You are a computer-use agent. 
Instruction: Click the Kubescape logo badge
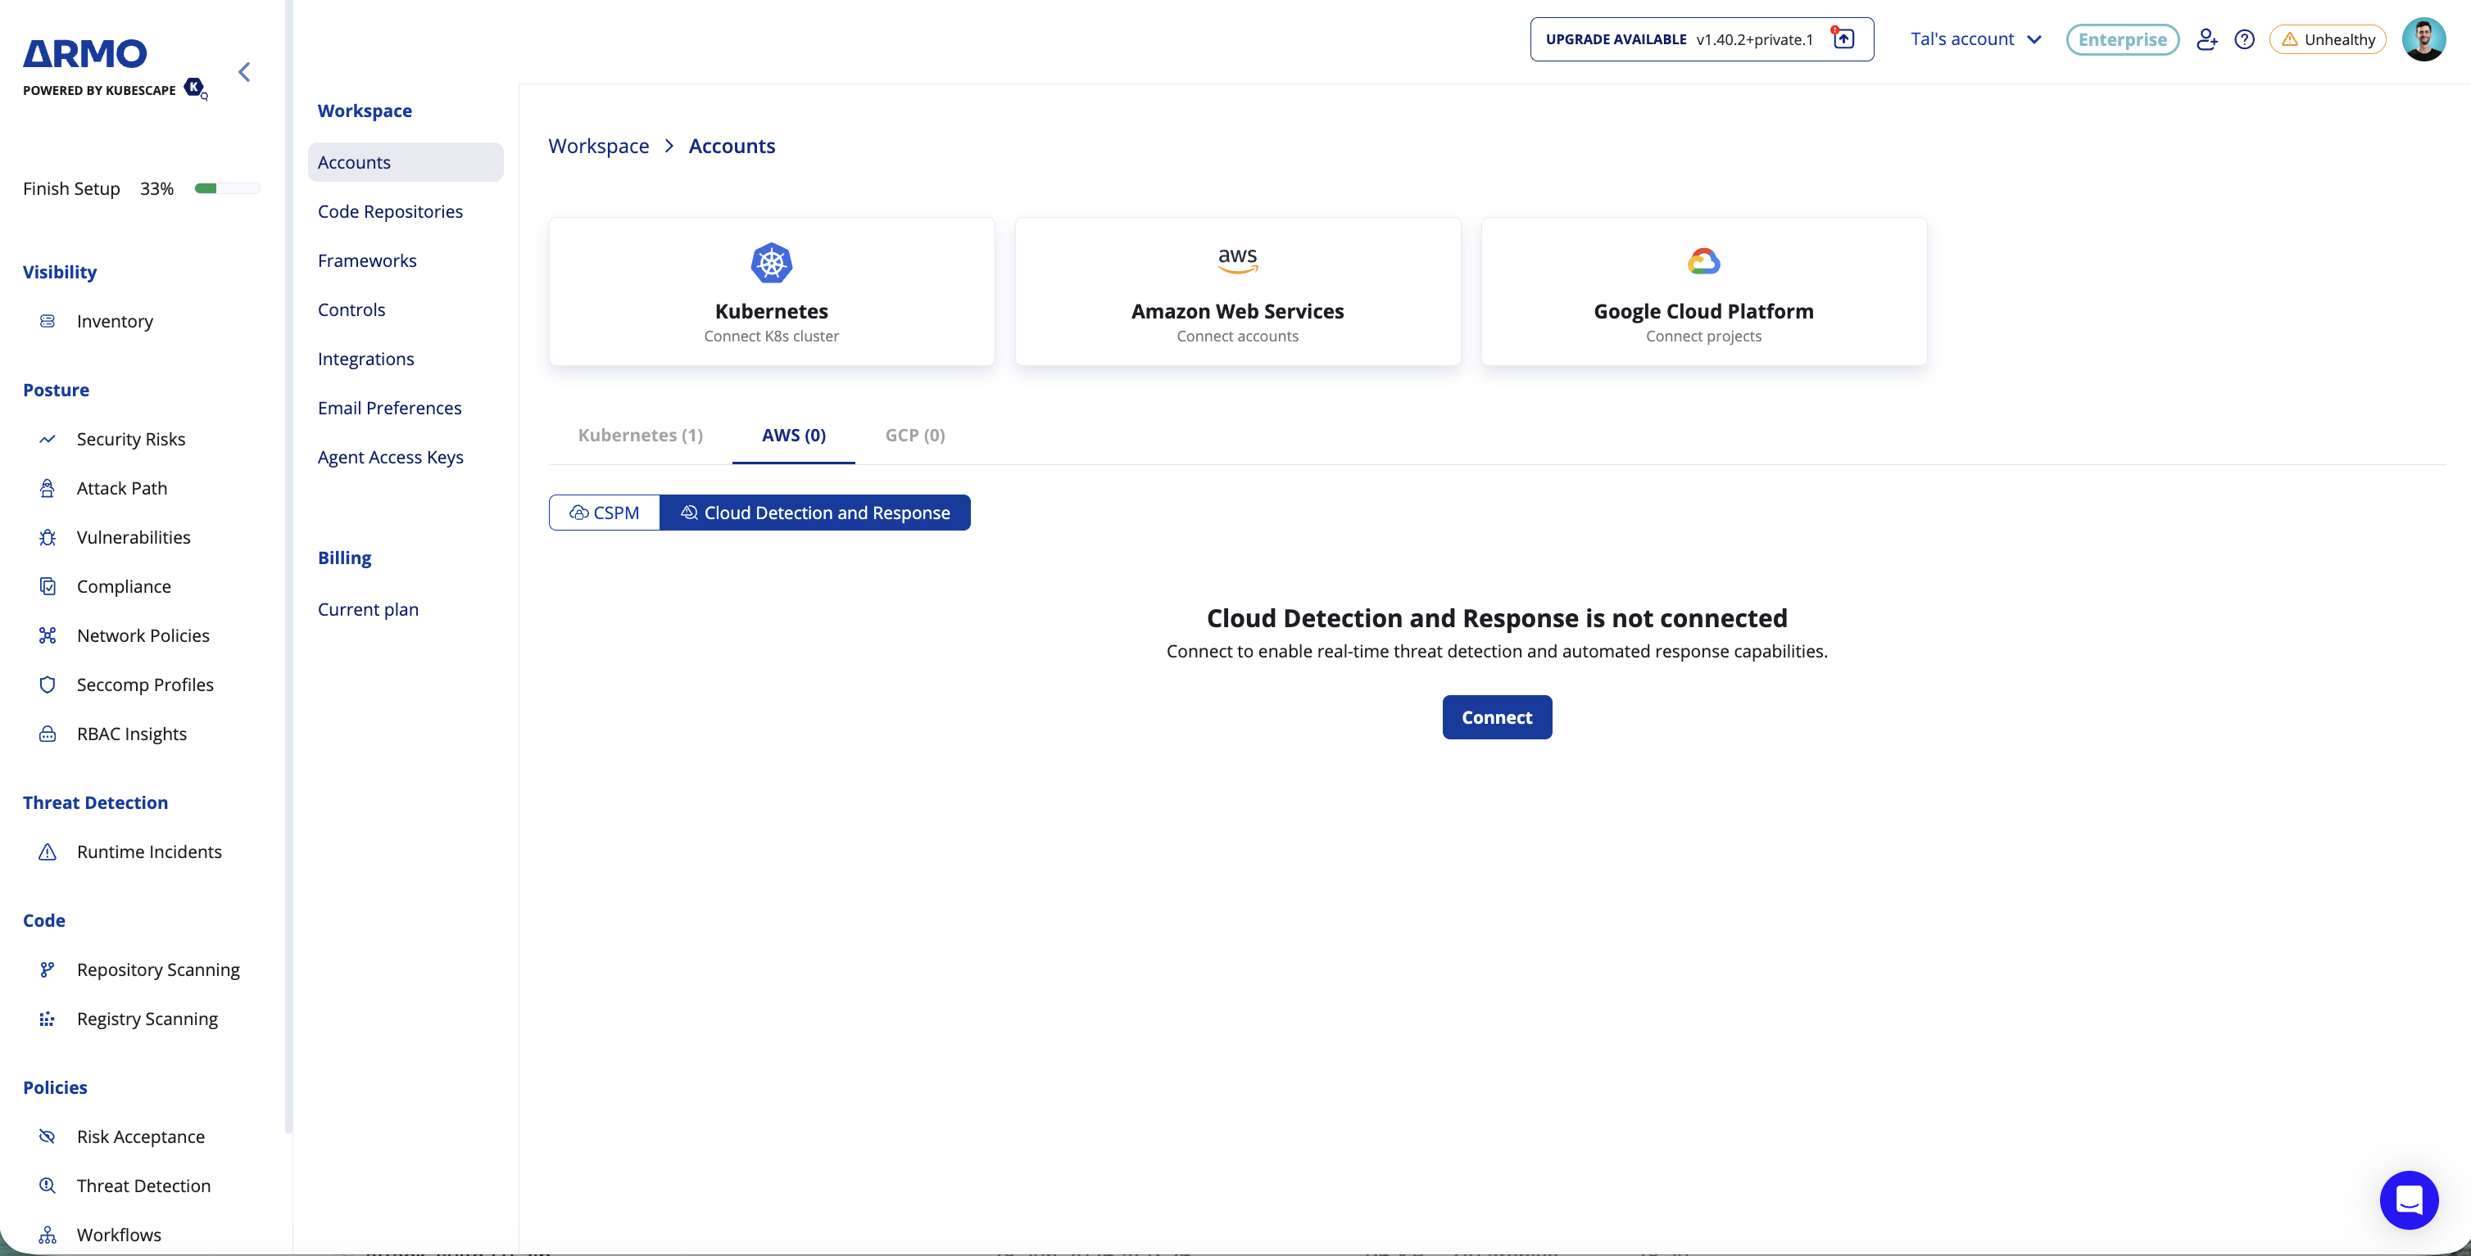pos(195,88)
